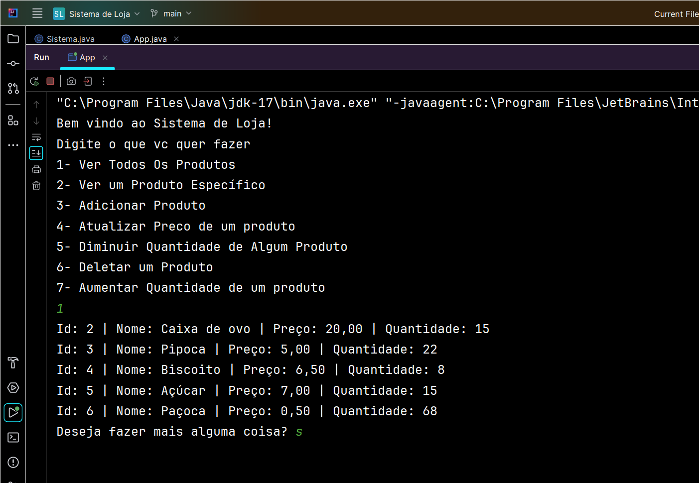Rerun the App run configuration
This screenshot has height=483, width=699.
click(x=34, y=81)
